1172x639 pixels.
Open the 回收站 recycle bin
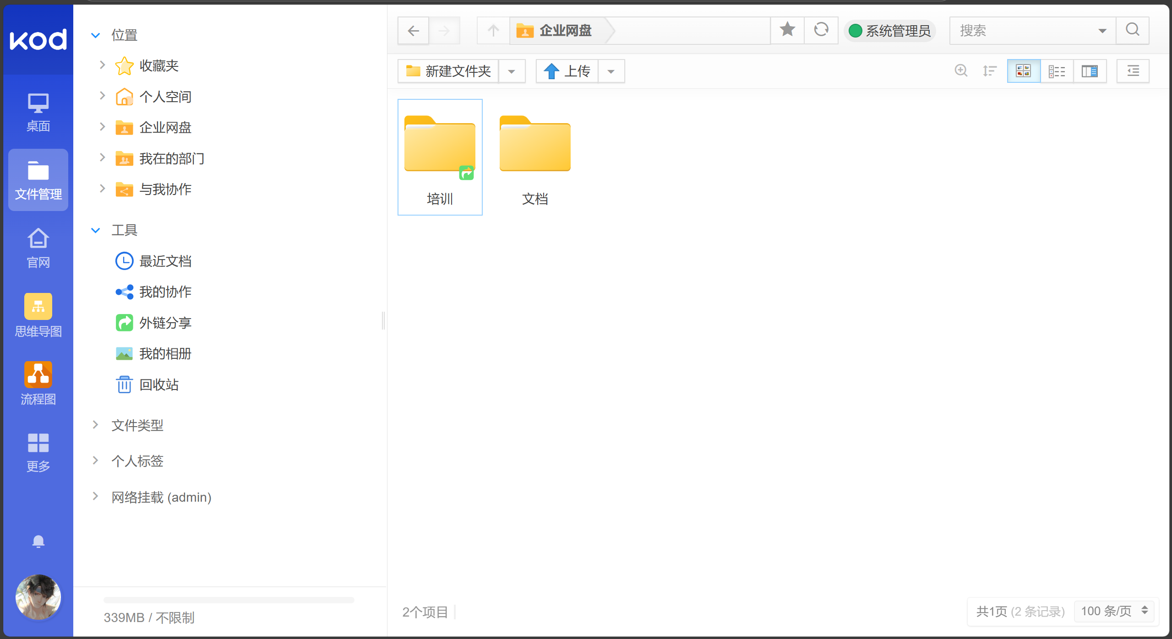coord(147,384)
